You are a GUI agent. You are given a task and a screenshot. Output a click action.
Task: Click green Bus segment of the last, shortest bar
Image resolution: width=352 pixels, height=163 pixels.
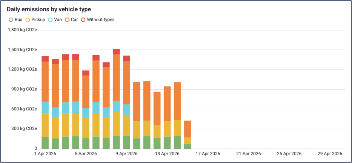(188, 146)
